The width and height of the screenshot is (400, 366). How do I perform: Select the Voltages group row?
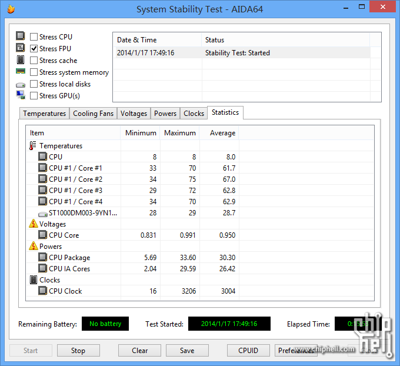point(52,224)
